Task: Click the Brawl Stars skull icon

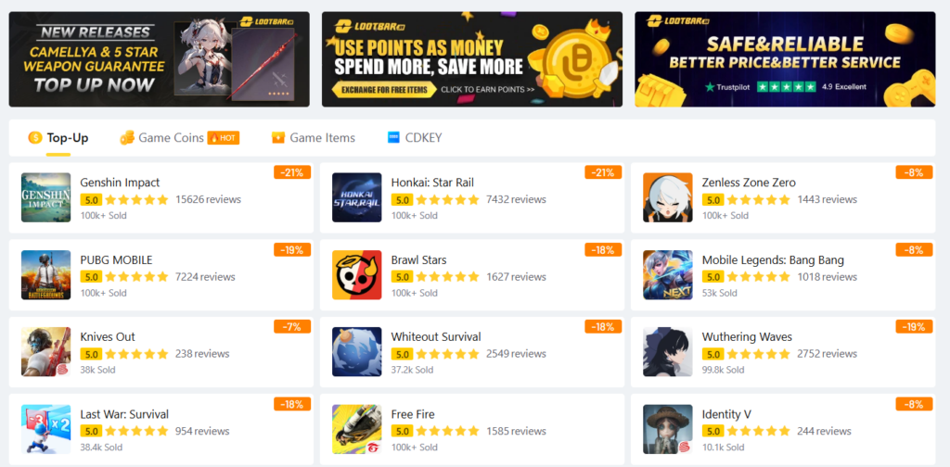Action: click(x=357, y=274)
